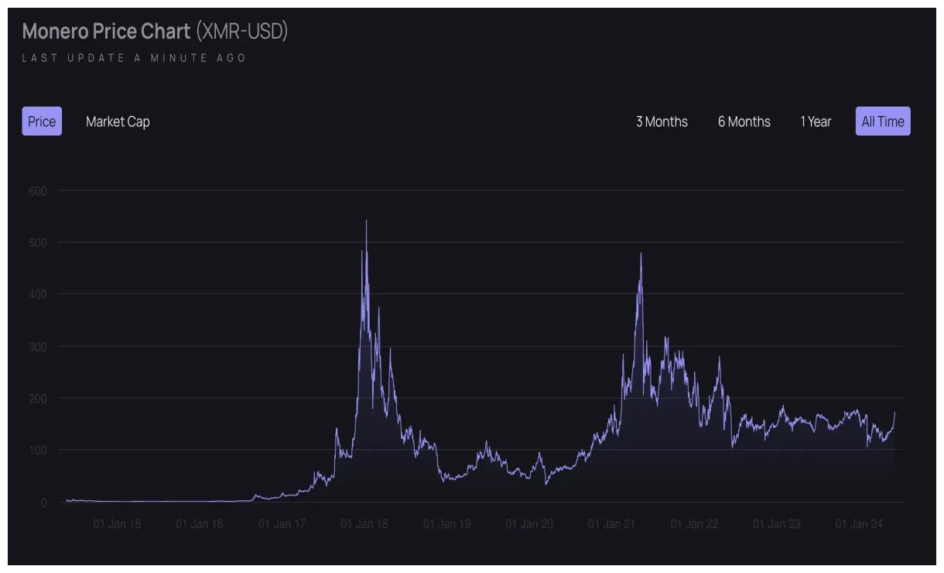The width and height of the screenshot is (944, 573).
Task: Click the 01 Jan 17 axis label
Action: (282, 523)
